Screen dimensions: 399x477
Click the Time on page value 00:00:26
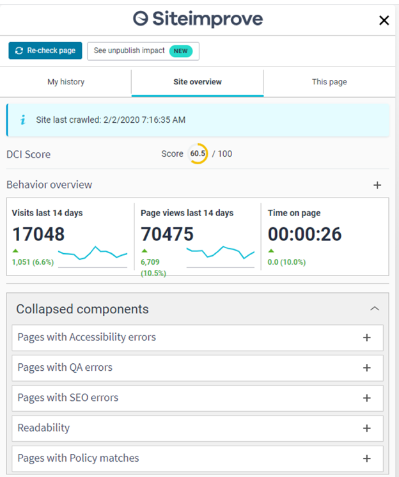click(x=305, y=234)
